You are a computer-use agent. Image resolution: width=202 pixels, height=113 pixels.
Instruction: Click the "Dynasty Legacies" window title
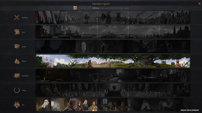[x=101, y=4]
